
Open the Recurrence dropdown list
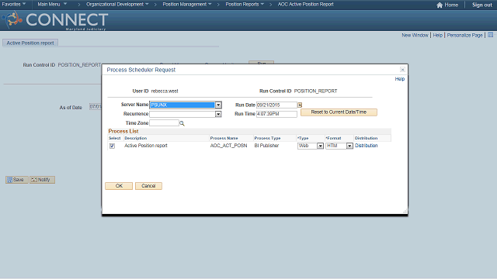click(x=218, y=114)
